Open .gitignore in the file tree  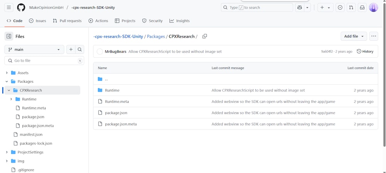point(26,170)
